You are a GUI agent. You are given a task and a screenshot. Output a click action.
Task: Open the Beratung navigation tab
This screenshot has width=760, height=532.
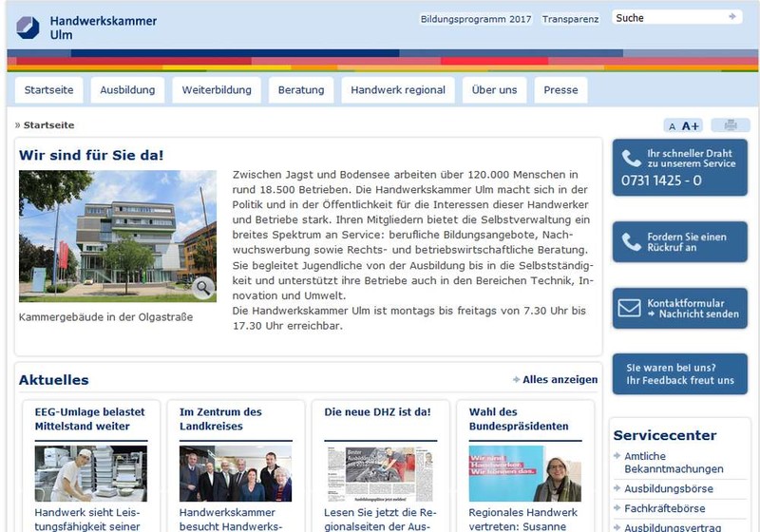301,90
